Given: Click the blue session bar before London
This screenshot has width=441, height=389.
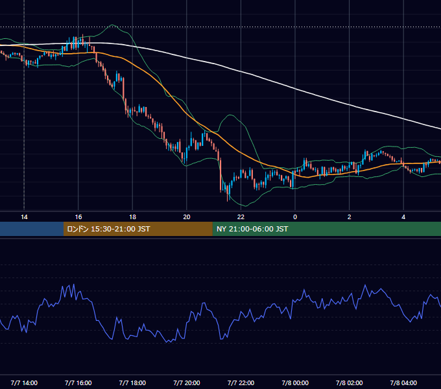Looking at the screenshot, I should [32, 229].
